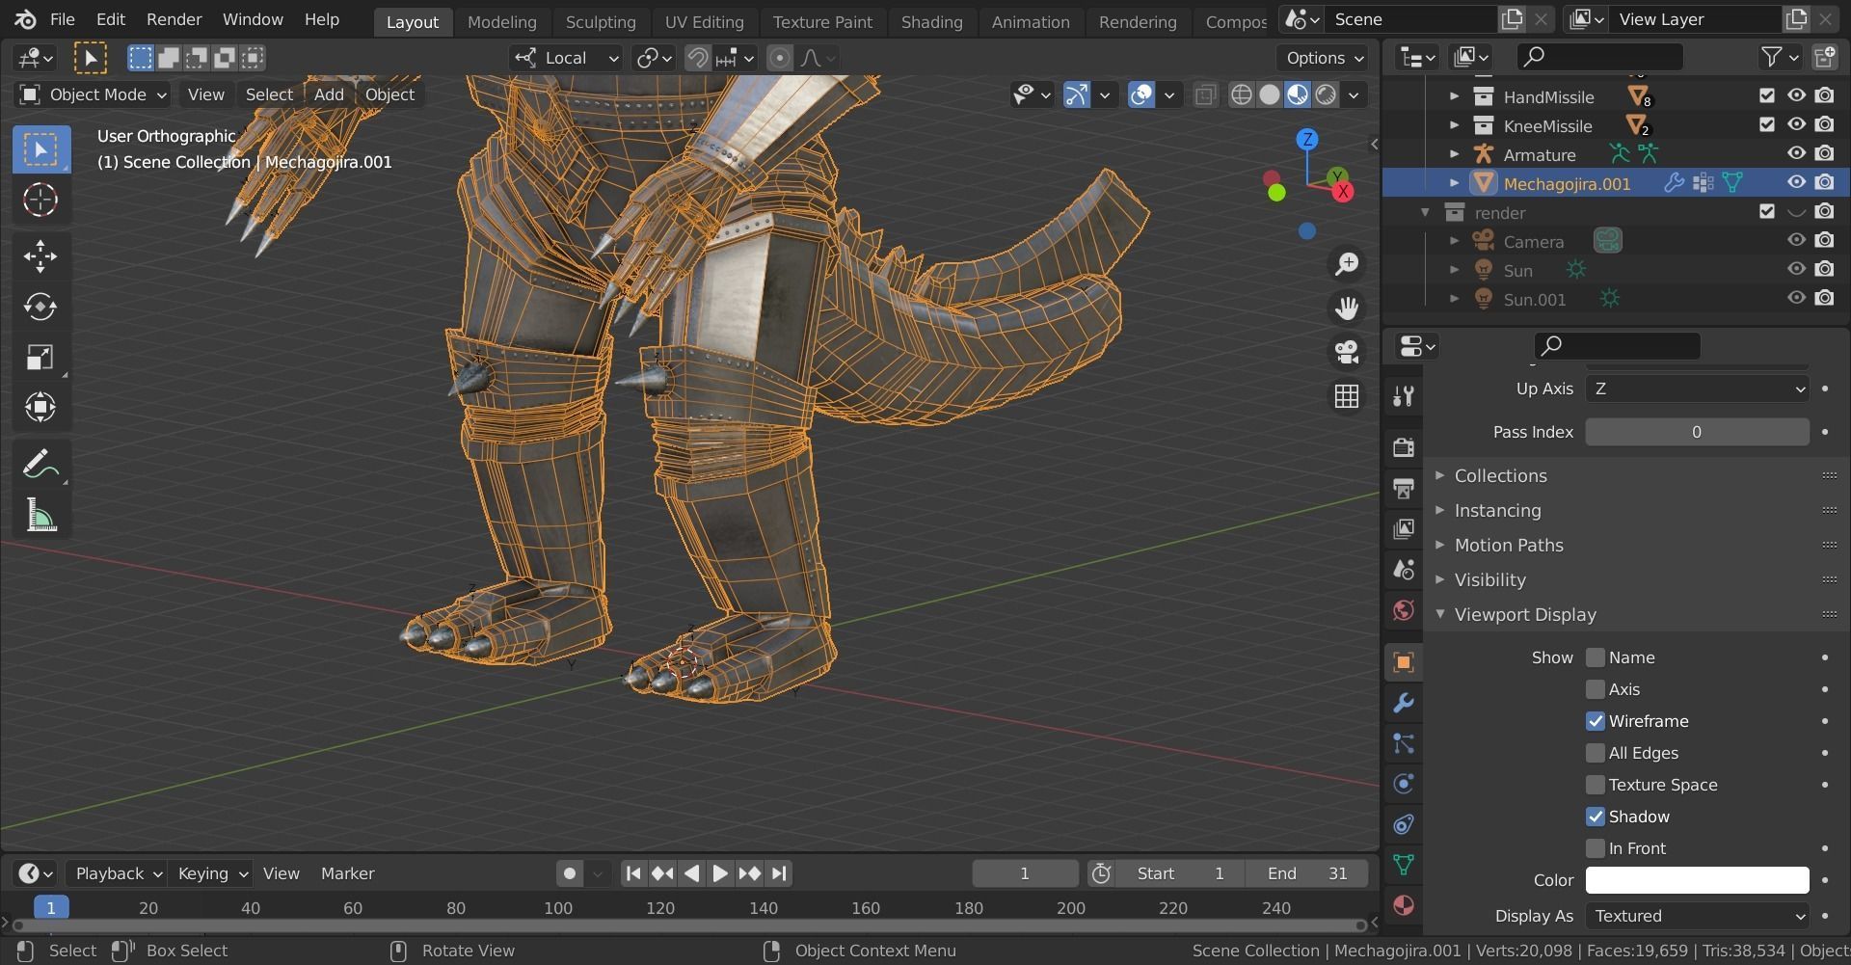The height and width of the screenshot is (965, 1851).
Task: Open the World properties tab
Action: click(x=1404, y=610)
